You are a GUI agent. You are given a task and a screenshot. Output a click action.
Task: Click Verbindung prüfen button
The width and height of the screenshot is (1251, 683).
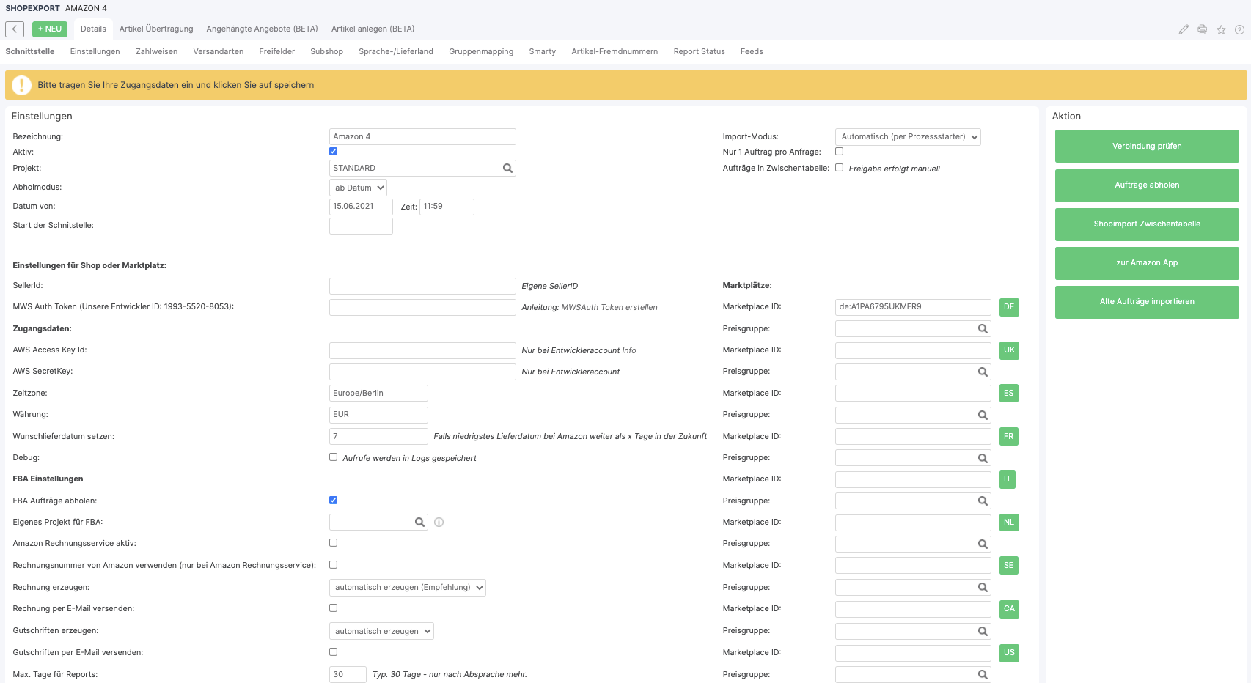point(1146,147)
